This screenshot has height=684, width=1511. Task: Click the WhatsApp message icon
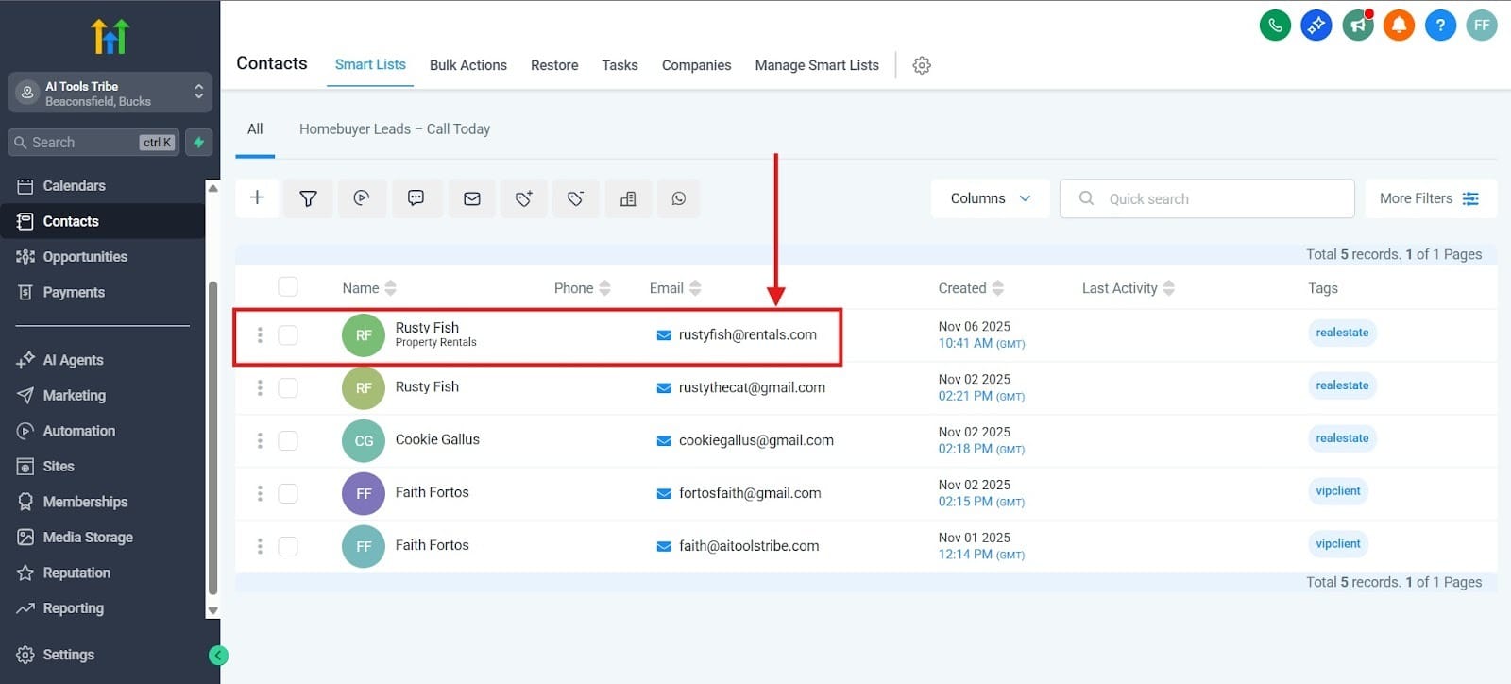[x=679, y=198]
